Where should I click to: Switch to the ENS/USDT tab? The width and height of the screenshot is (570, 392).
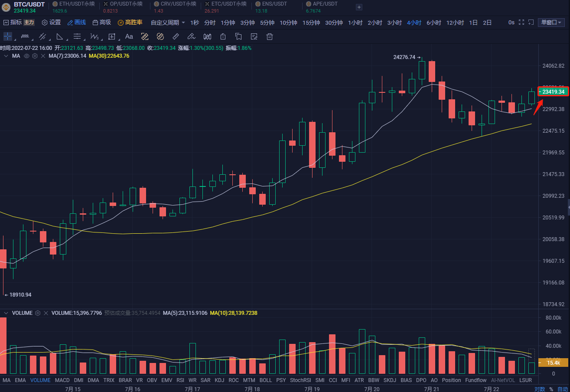click(270, 7)
